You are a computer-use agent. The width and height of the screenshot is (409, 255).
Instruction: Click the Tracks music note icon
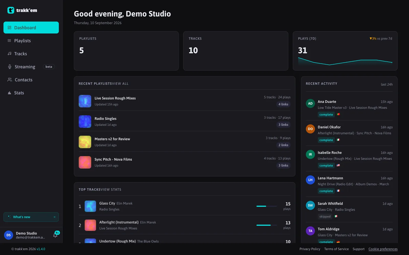(9, 54)
